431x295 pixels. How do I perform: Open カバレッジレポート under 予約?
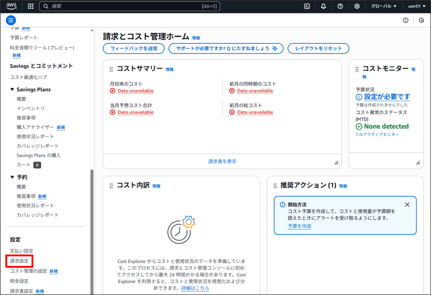pyautogui.click(x=37, y=215)
